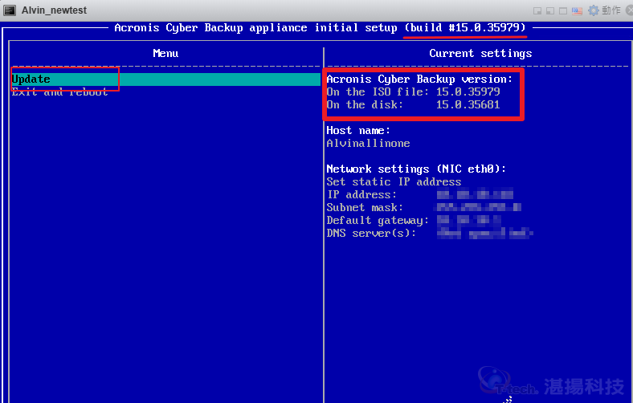Click the host name value Alvinallinone
Viewport: 633px width, 403px height.
pyautogui.click(x=368, y=143)
